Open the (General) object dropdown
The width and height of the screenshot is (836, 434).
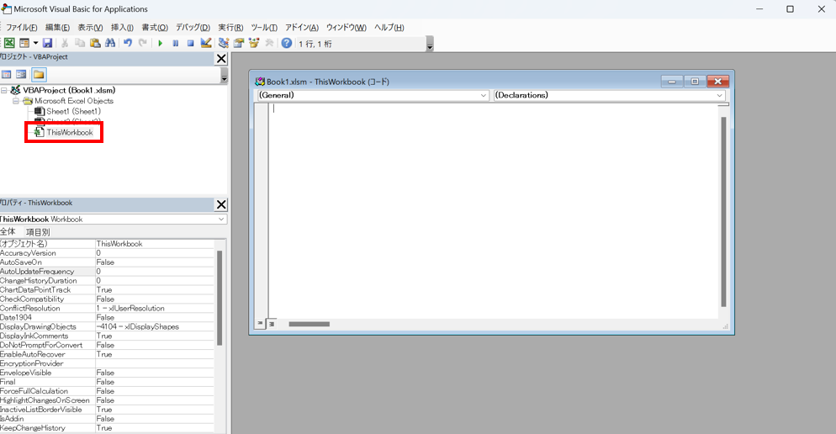pos(483,95)
